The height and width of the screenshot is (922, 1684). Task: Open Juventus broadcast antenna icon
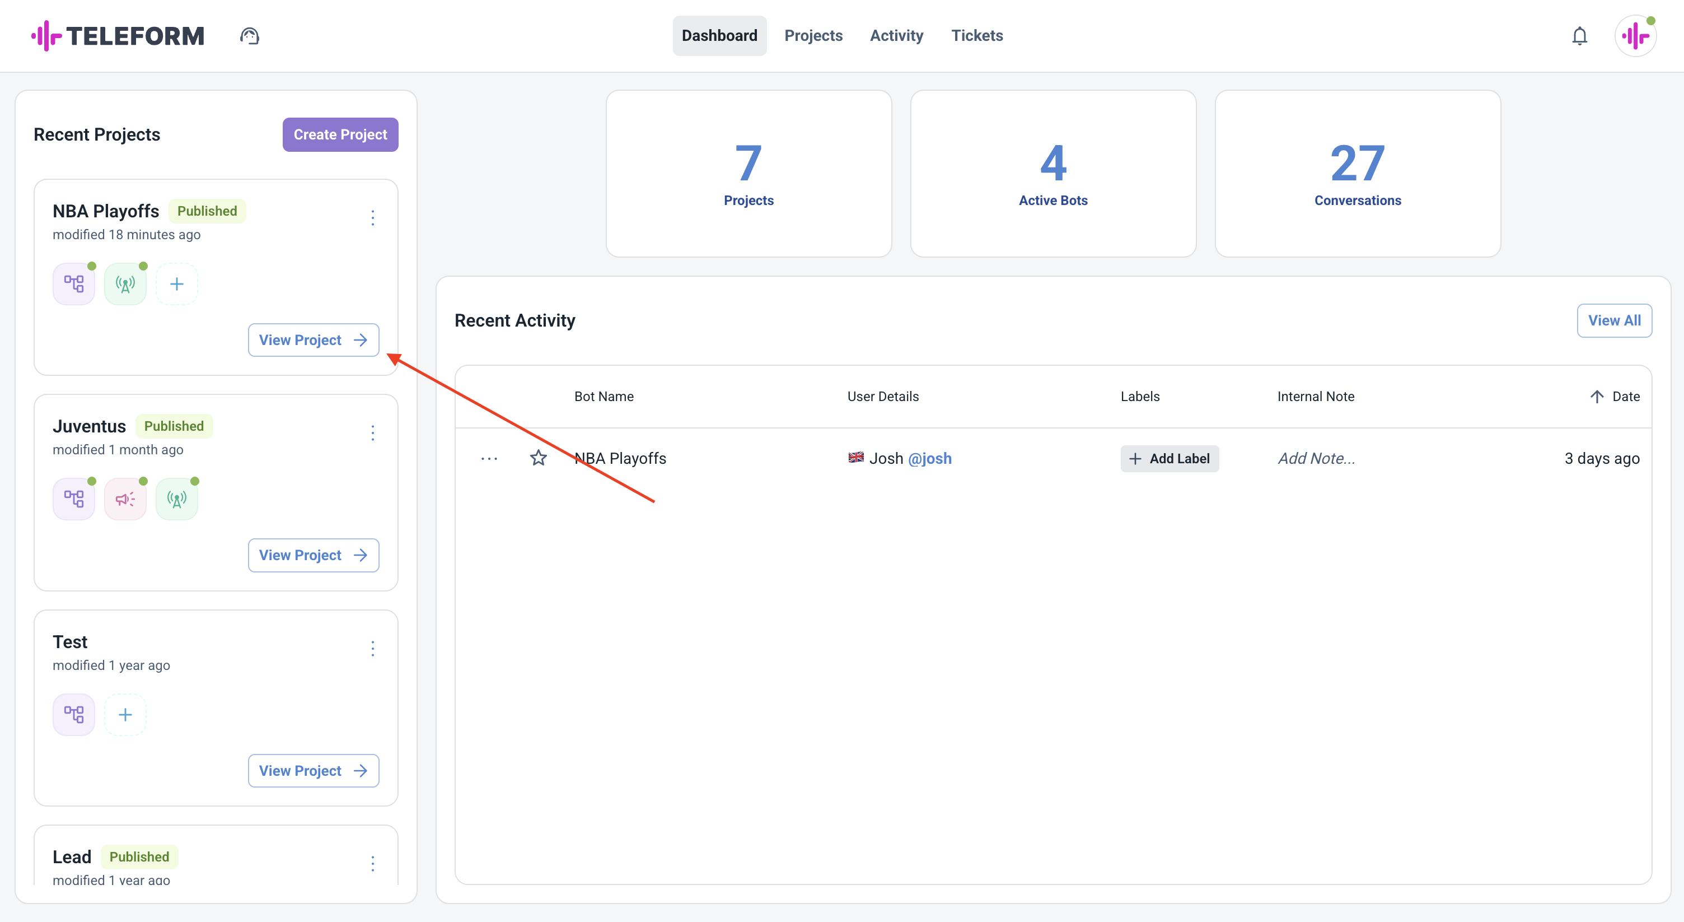pos(176,499)
